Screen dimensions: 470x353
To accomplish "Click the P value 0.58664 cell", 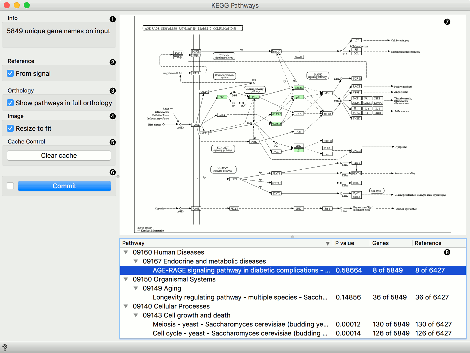I will coord(349,270).
